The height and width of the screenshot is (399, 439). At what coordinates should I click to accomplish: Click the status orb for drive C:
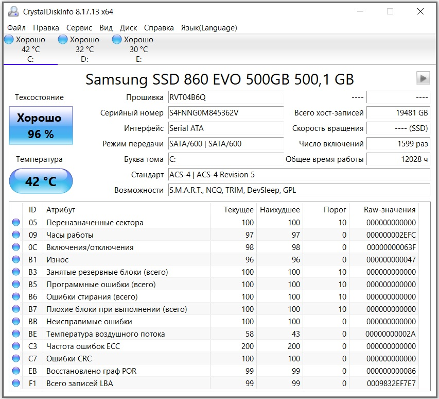9,40
